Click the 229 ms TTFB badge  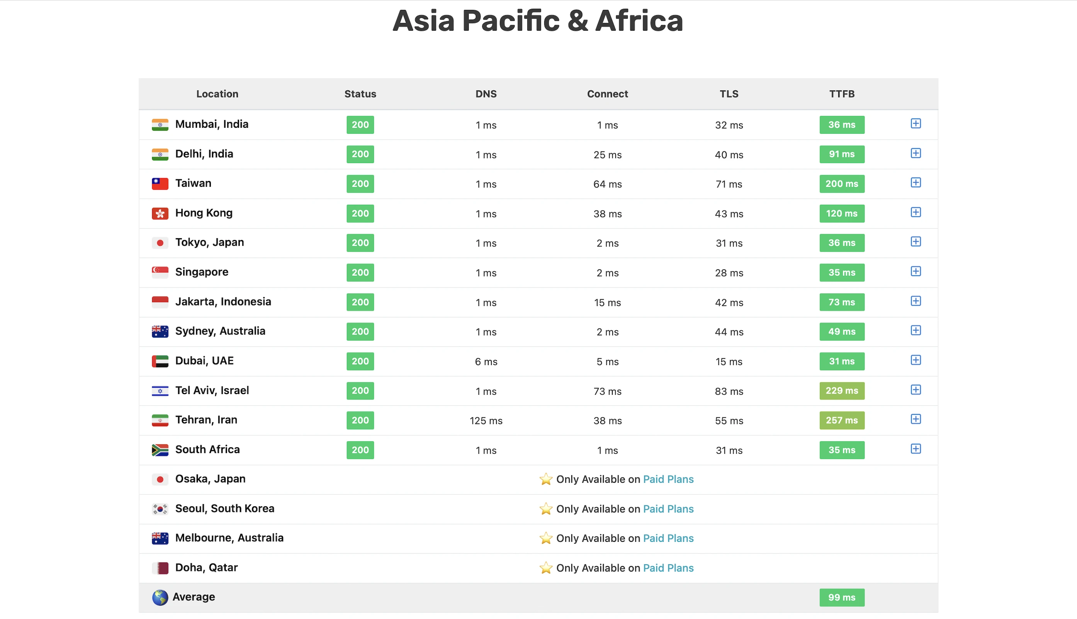click(841, 391)
